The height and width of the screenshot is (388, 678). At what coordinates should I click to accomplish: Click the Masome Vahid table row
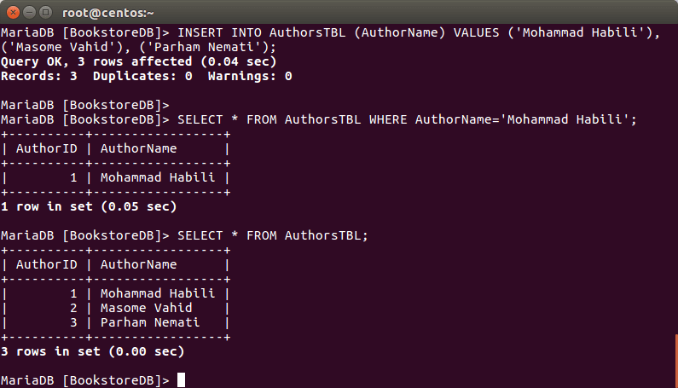147,308
